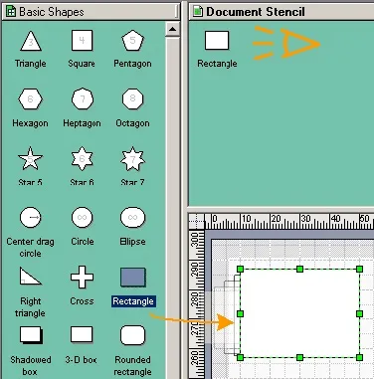This screenshot has height=379, width=374.
Task: Click the bottom-right selection handle of the rectangle
Action: pyautogui.click(x=359, y=357)
